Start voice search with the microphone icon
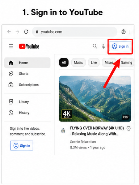Image resolution: width=139 pixels, height=185 pixels. tap(104, 46)
